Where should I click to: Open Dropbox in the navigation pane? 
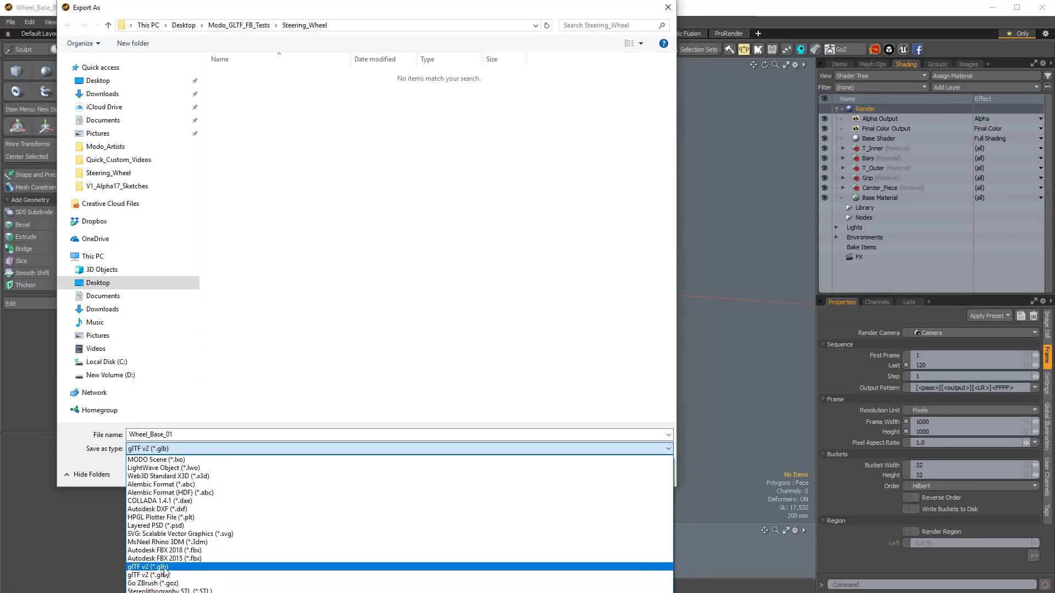coord(94,221)
